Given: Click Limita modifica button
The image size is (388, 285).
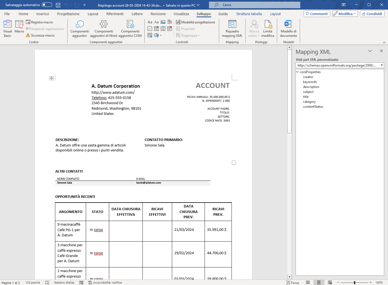Looking at the screenshot, I should click(268, 29).
